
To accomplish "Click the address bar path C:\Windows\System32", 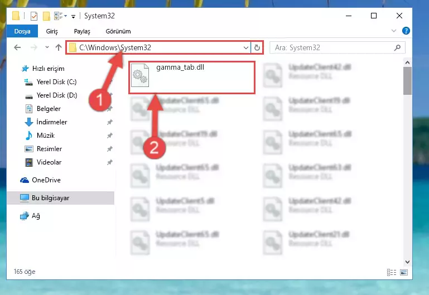I will (x=115, y=47).
